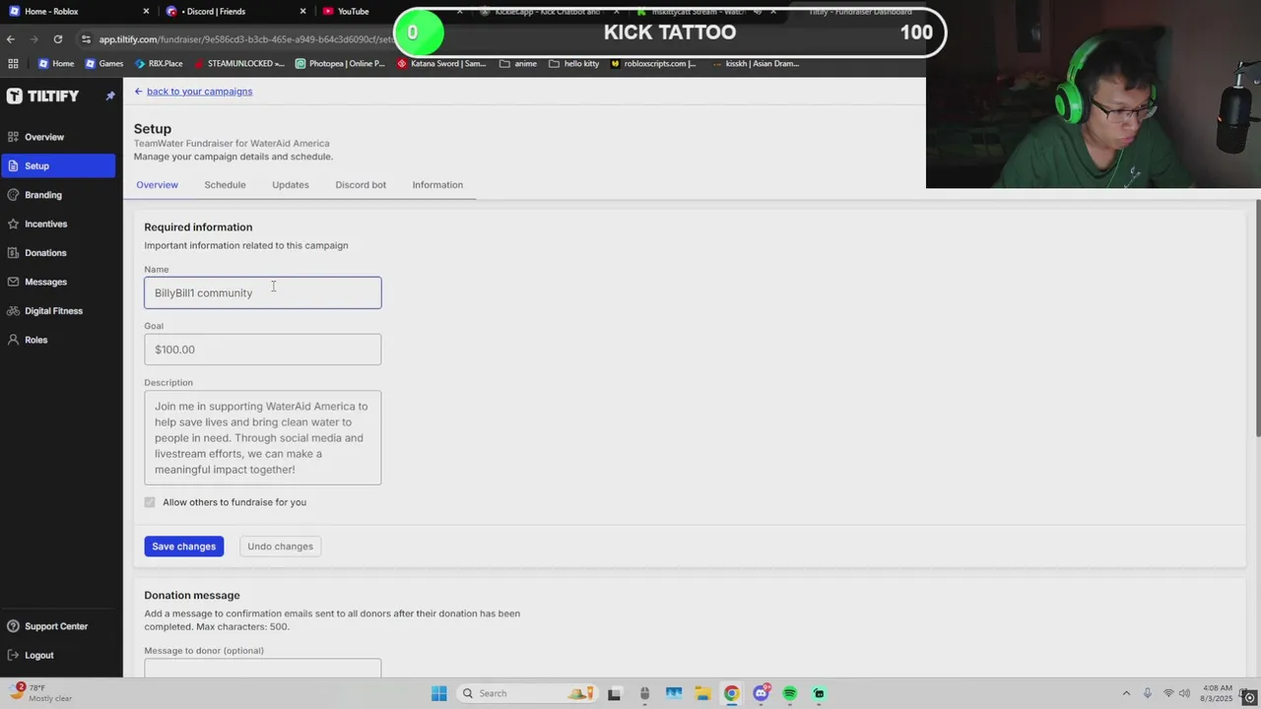Image resolution: width=1261 pixels, height=709 pixels.
Task: Expand the anime bookmarks folder
Action: coord(518,64)
